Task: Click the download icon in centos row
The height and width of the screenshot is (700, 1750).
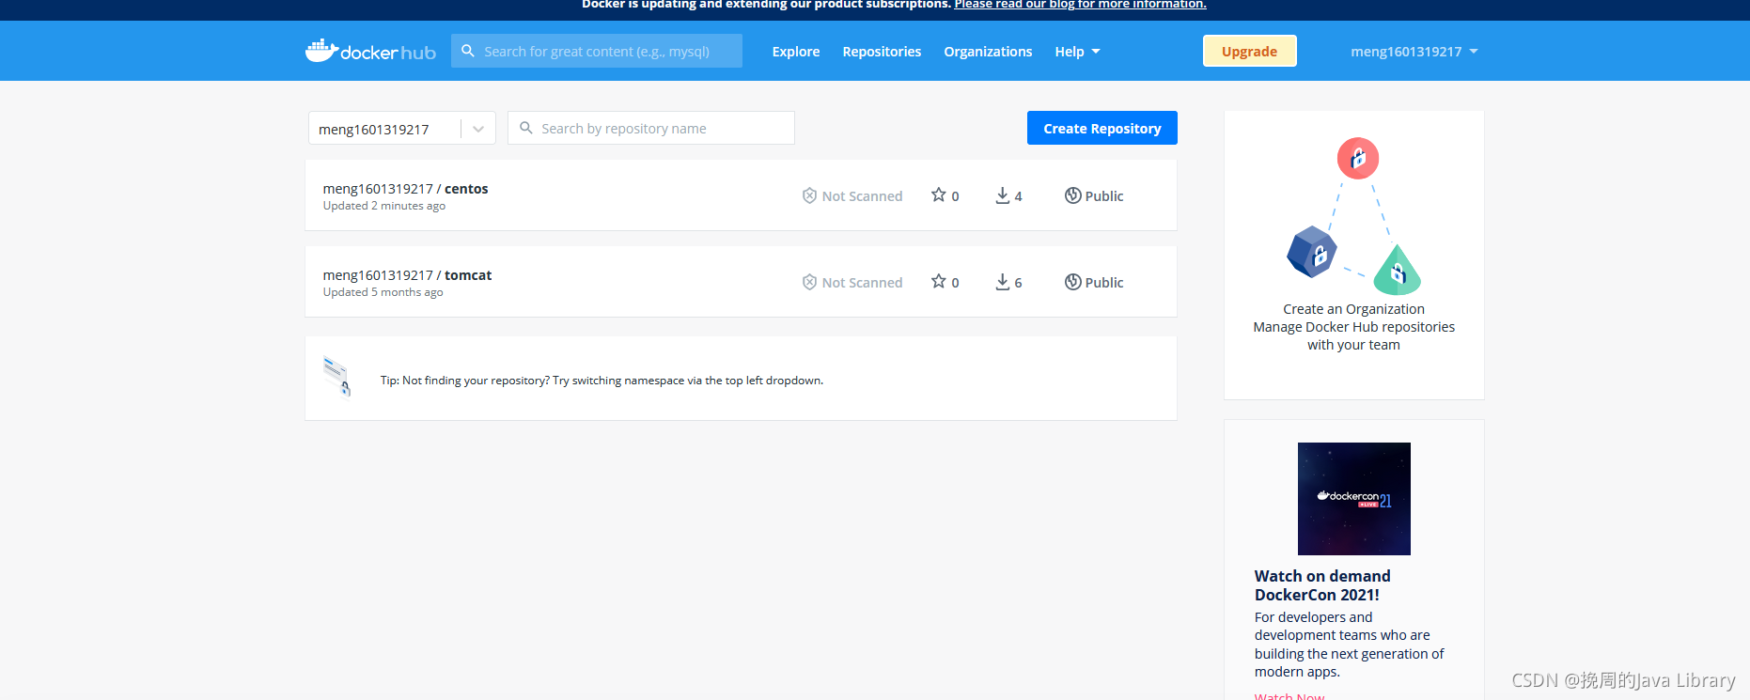Action: [x=1003, y=195]
